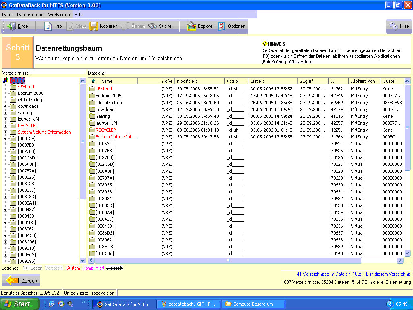The image size is (413, 310).
Task: Select the NTFS root drive icon
Action: [5, 80]
